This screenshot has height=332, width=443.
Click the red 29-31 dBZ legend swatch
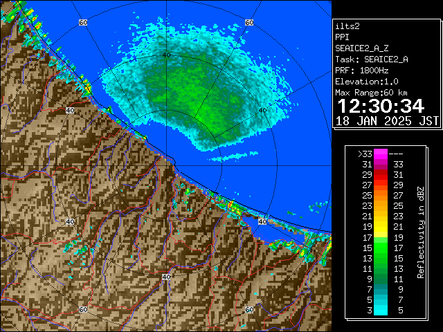point(381,175)
